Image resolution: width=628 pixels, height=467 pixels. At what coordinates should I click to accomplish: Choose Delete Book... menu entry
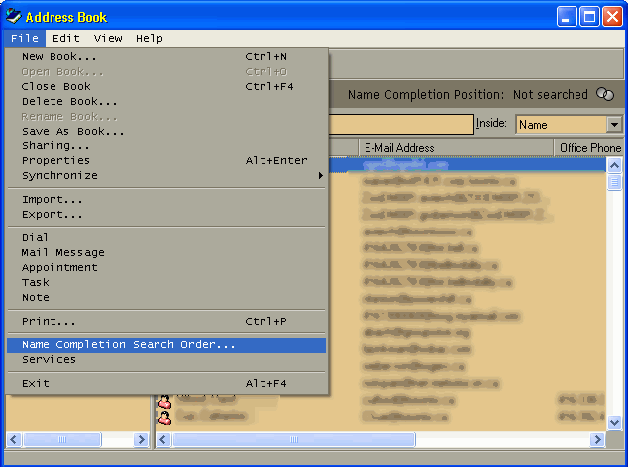tap(166, 101)
